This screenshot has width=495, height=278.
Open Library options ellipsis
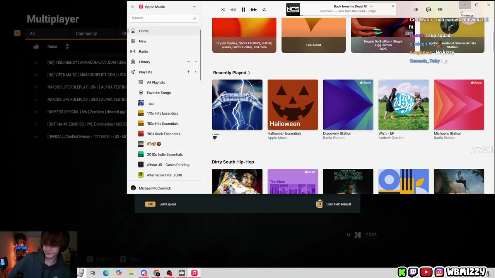pos(188,62)
